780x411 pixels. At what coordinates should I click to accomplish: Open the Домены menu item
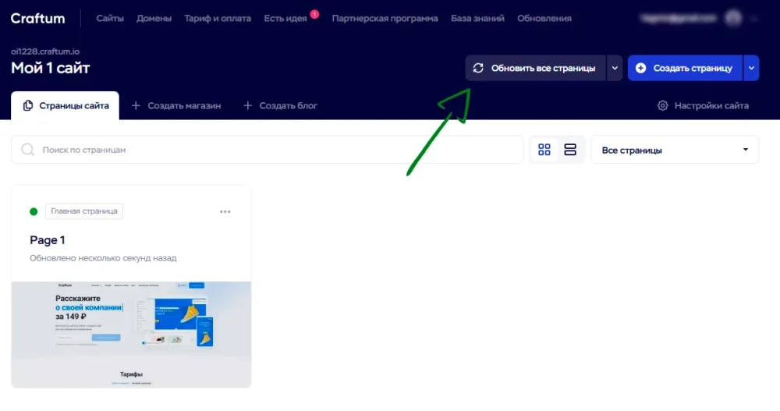tap(154, 19)
